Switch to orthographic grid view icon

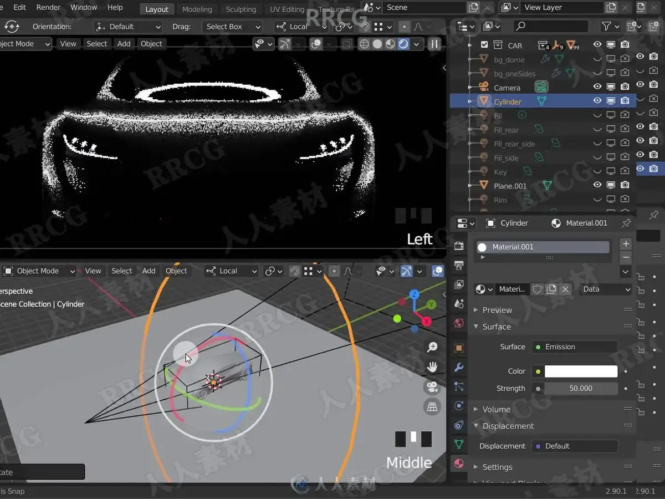(432, 407)
